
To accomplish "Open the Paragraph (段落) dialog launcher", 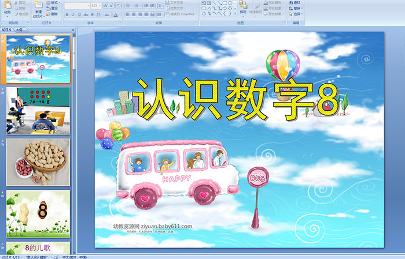I will click(x=196, y=22).
